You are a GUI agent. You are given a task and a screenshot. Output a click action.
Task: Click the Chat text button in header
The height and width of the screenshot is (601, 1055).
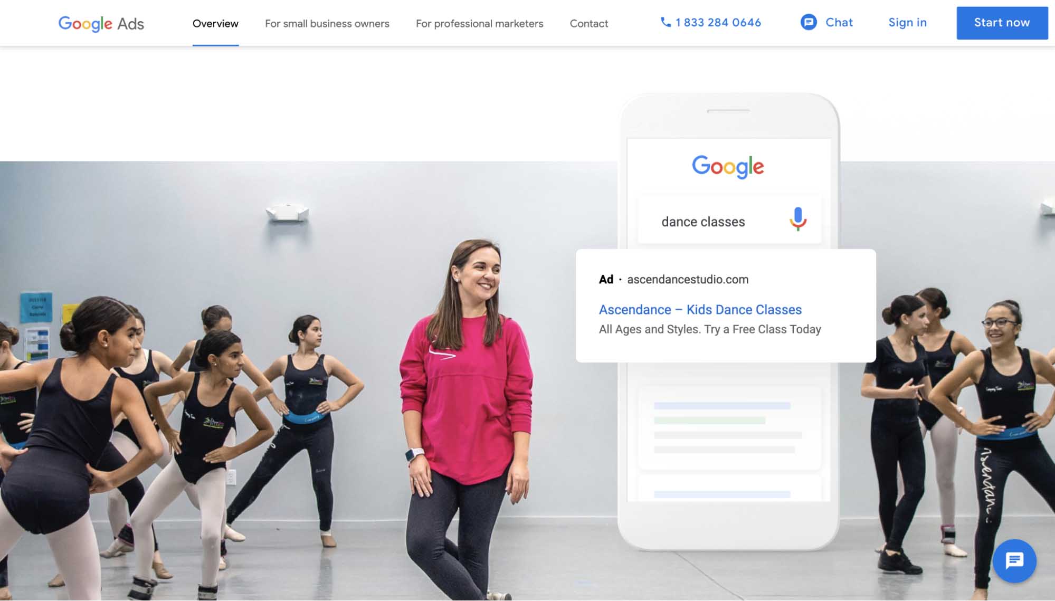click(839, 23)
